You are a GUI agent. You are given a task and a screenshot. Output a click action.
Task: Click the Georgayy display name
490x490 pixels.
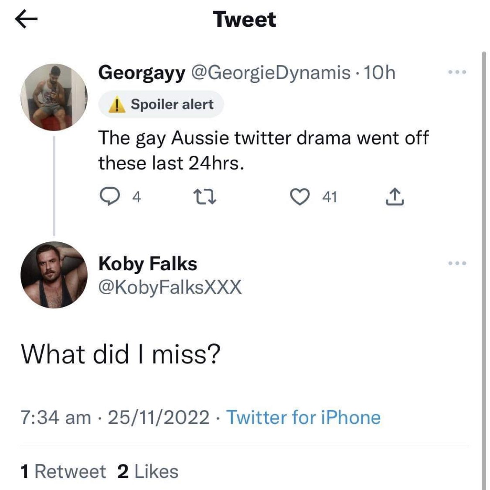(142, 73)
